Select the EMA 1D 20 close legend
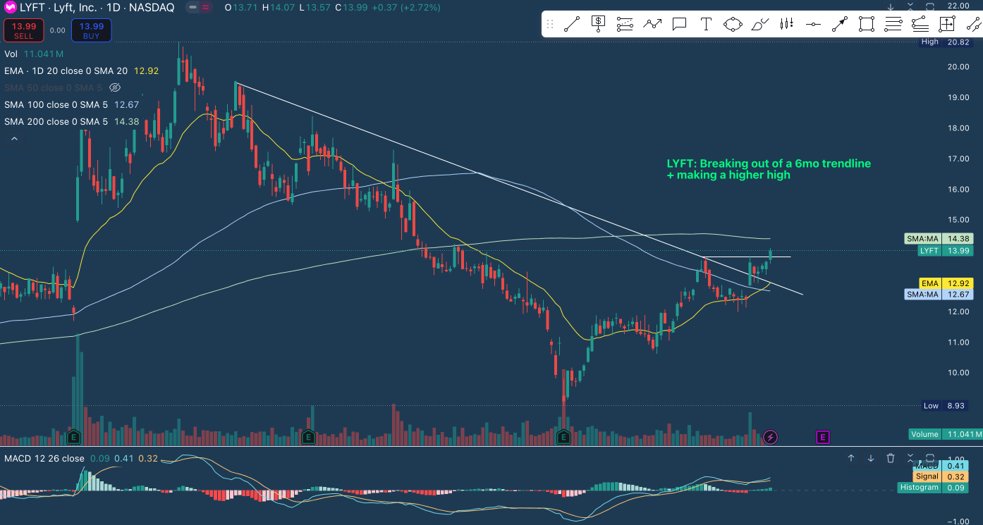This screenshot has height=525, width=983. (x=81, y=71)
